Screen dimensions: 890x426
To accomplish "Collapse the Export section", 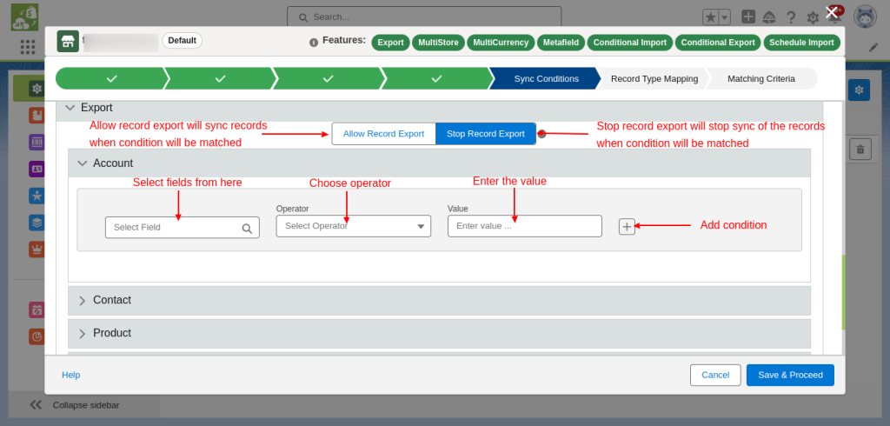I will coord(70,107).
